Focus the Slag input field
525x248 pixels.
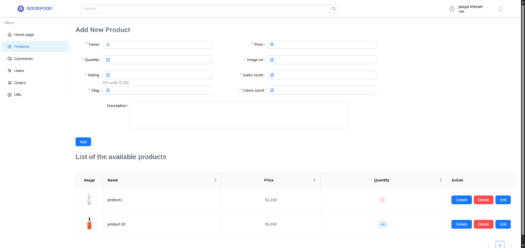[x=157, y=91]
